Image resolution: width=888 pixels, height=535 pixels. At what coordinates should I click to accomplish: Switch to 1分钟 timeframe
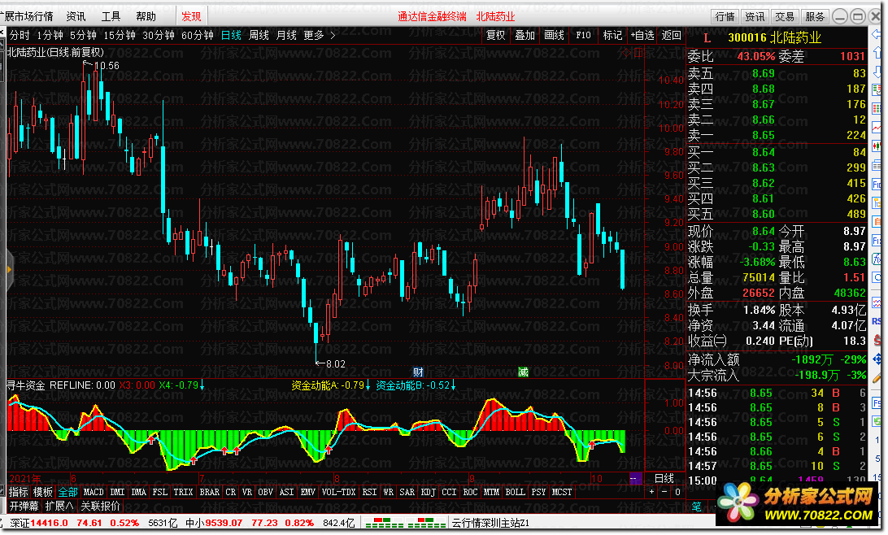(x=50, y=35)
